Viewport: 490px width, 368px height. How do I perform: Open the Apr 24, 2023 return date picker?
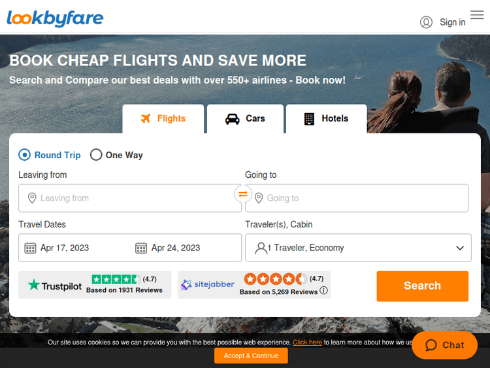tap(176, 248)
